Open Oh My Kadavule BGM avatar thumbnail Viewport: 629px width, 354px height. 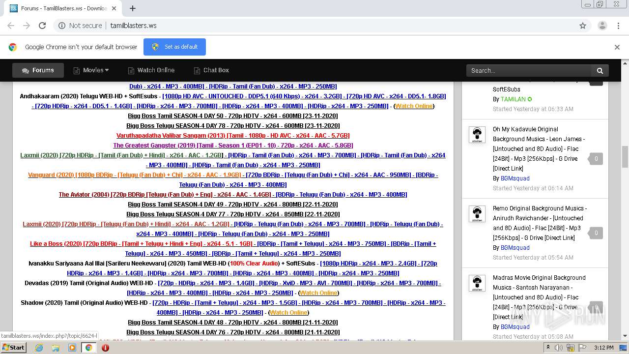click(x=477, y=134)
